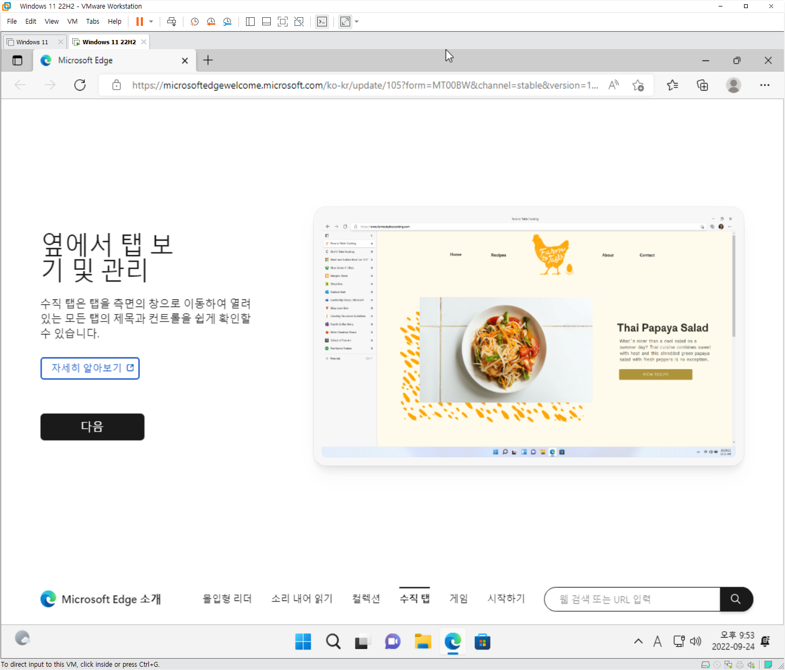The image size is (785, 670).
Task: Open Task View on taskbar
Action: click(362, 641)
